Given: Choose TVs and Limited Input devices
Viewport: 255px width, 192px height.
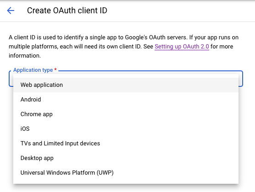Looking at the screenshot, I should pos(126,144).
